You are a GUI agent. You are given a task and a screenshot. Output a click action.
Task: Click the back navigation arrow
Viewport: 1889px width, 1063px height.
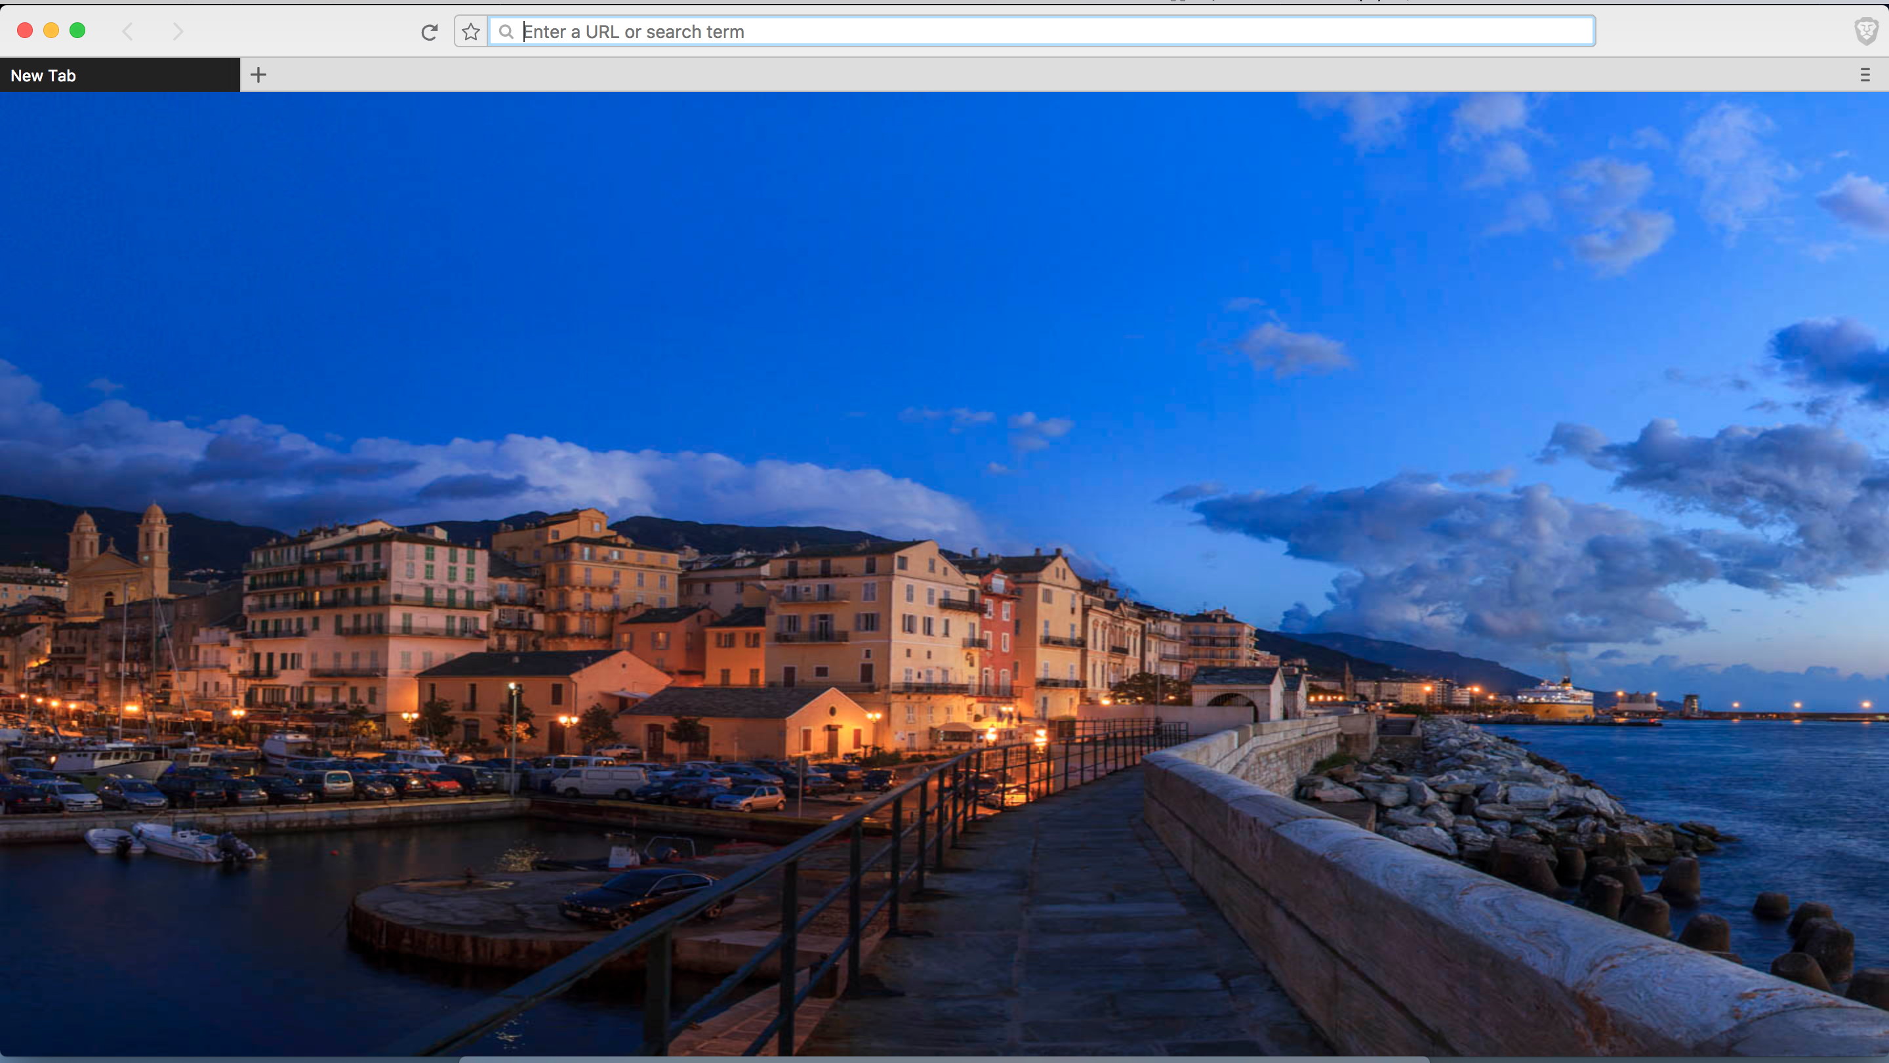tap(128, 31)
